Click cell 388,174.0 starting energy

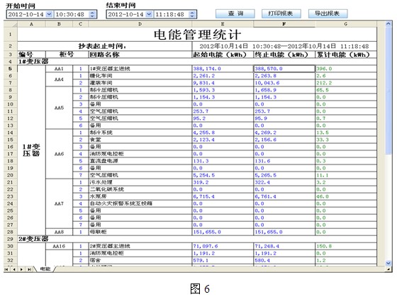click(223, 69)
